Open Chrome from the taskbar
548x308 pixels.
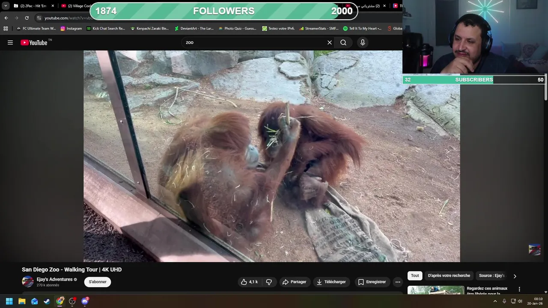(60, 301)
